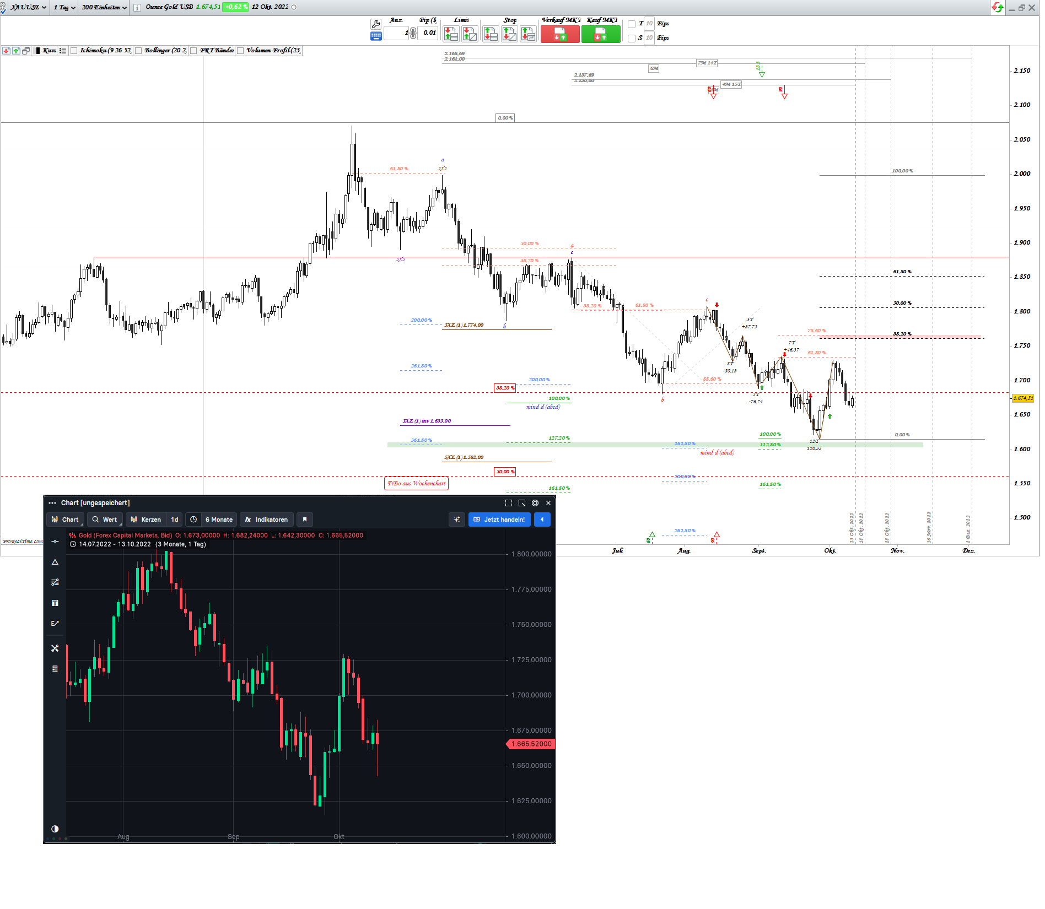
Task: Select the middle Stop order icon
Action: (509, 34)
